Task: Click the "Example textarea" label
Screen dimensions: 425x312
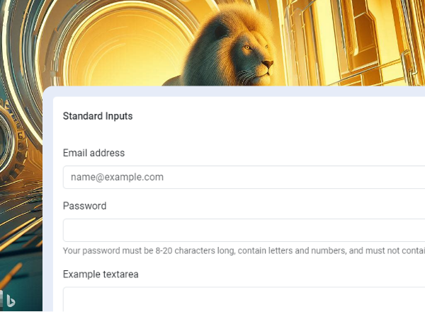Action: click(100, 274)
